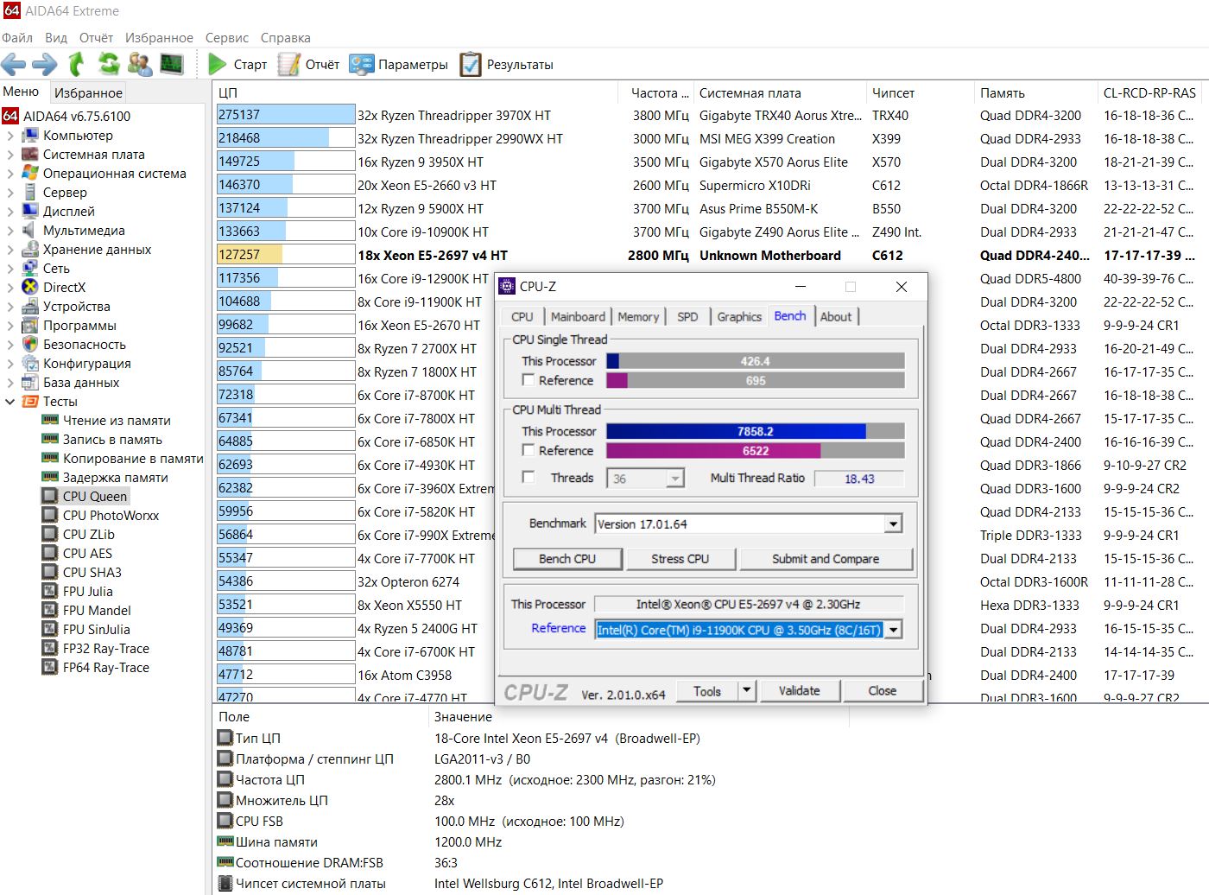The image size is (1209, 895).
Task: Click the Конфигурация icon in the tree
Action: tap(30, 363)
